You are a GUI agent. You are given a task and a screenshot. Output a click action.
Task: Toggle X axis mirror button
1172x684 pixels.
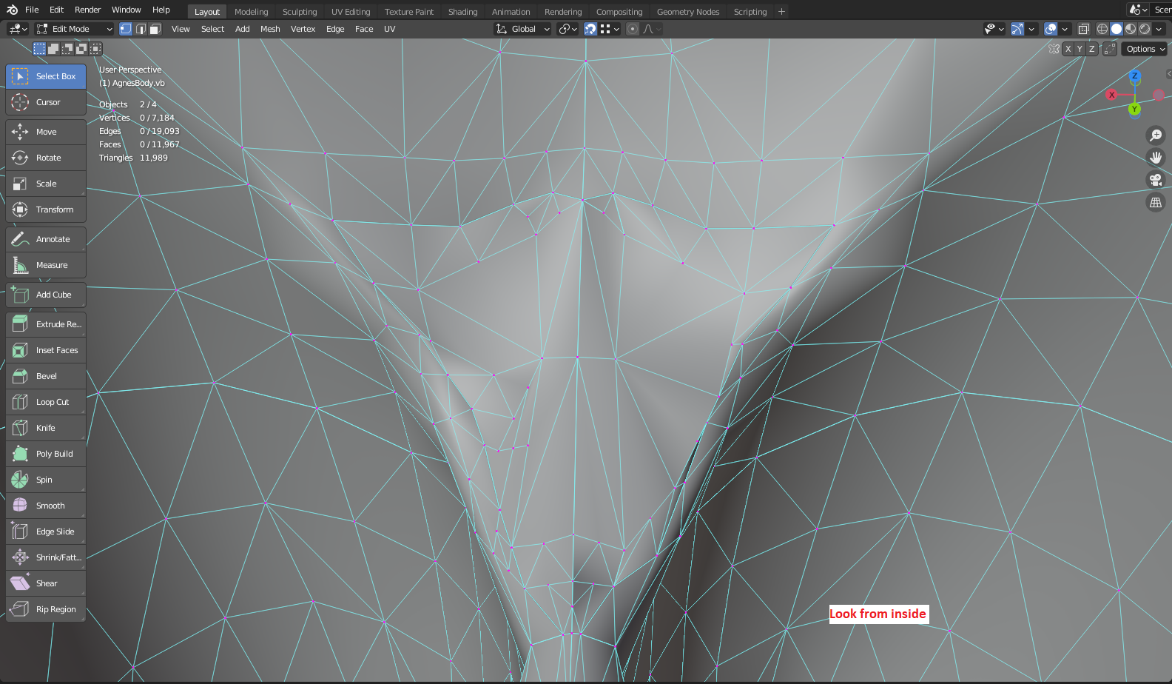[x=1068, y=49]
